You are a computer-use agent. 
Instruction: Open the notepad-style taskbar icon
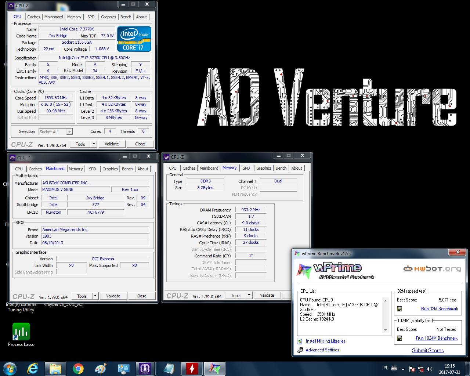[x=169, y=368]
